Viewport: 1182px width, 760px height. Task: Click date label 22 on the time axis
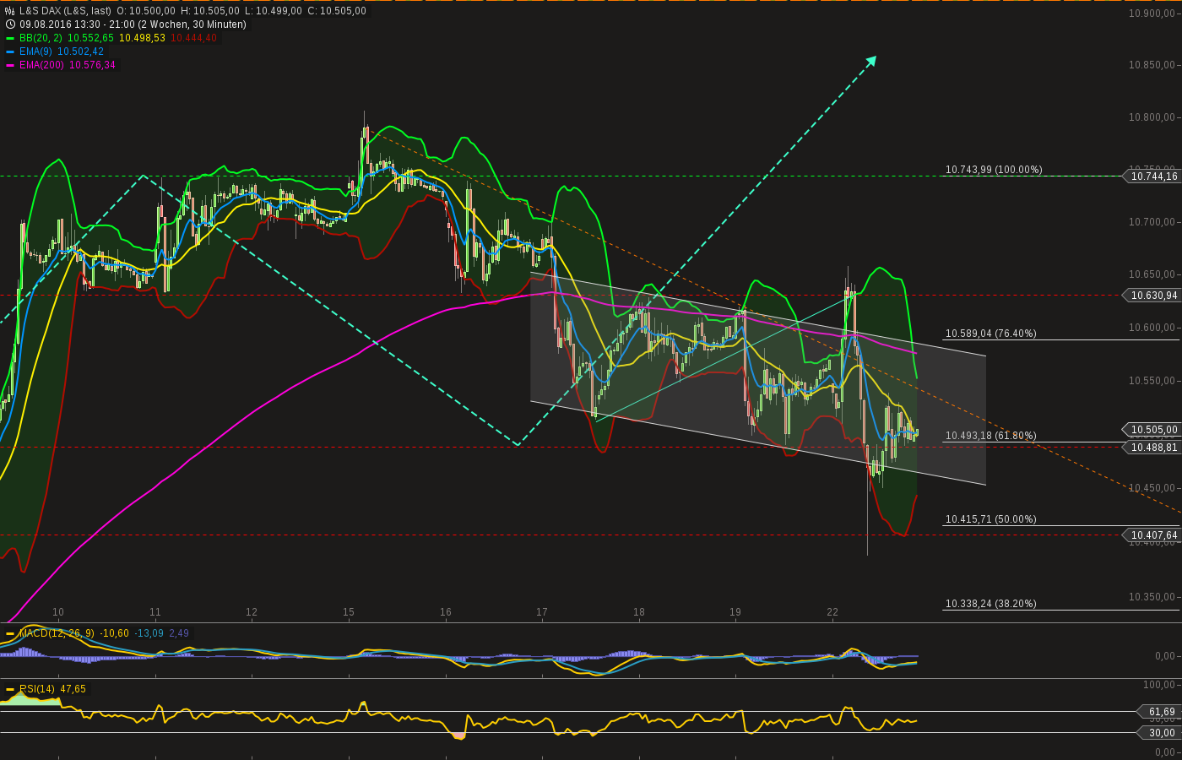tap(832, 612)
